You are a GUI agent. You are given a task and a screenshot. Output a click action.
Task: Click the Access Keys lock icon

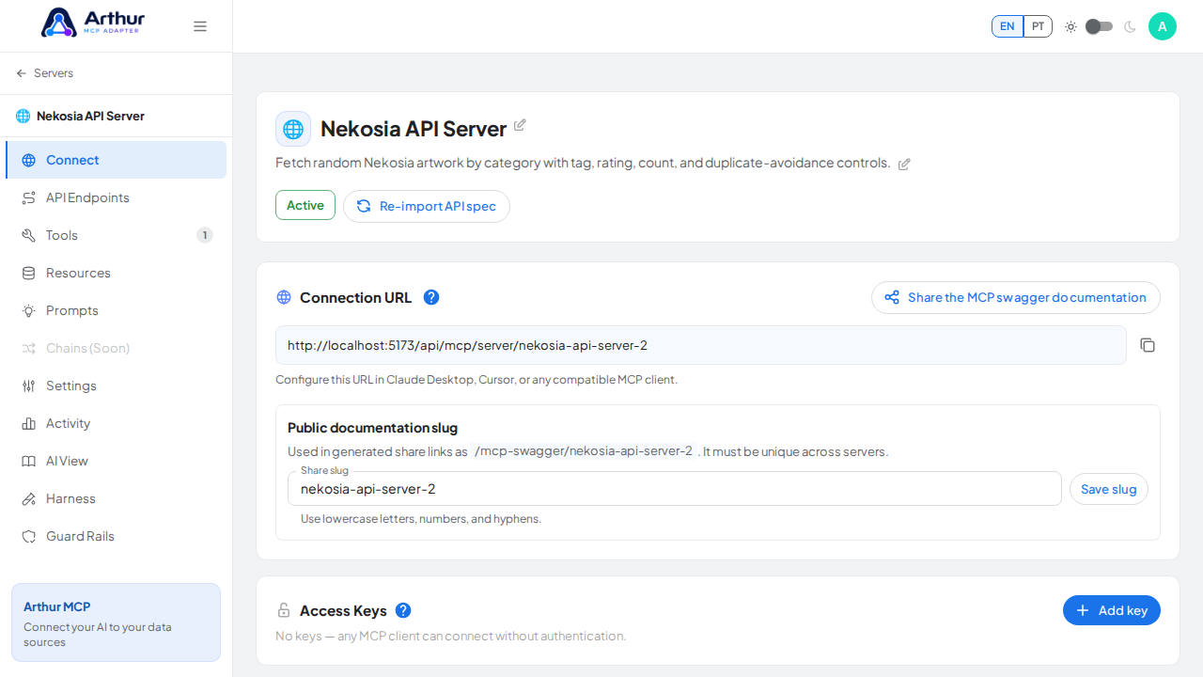pos(284,610)
